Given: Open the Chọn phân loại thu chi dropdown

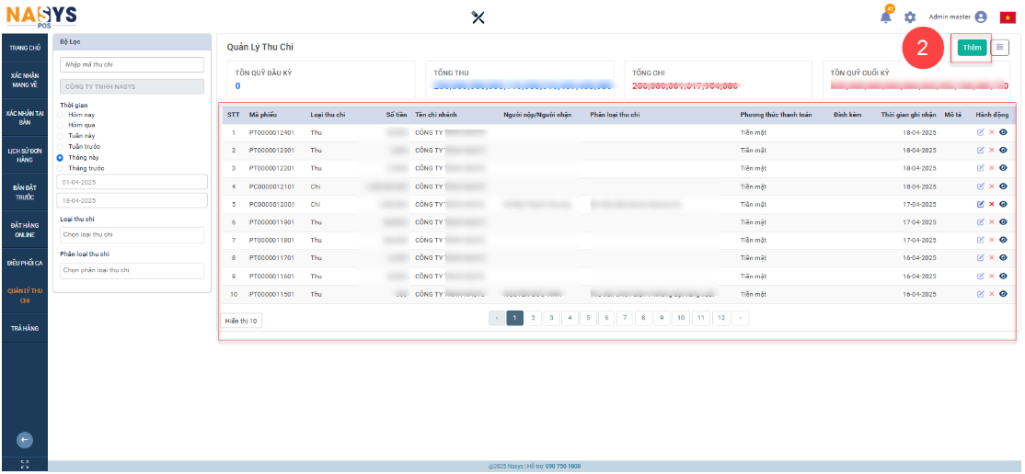Looking at the screenshot, I should coord(131,271).
